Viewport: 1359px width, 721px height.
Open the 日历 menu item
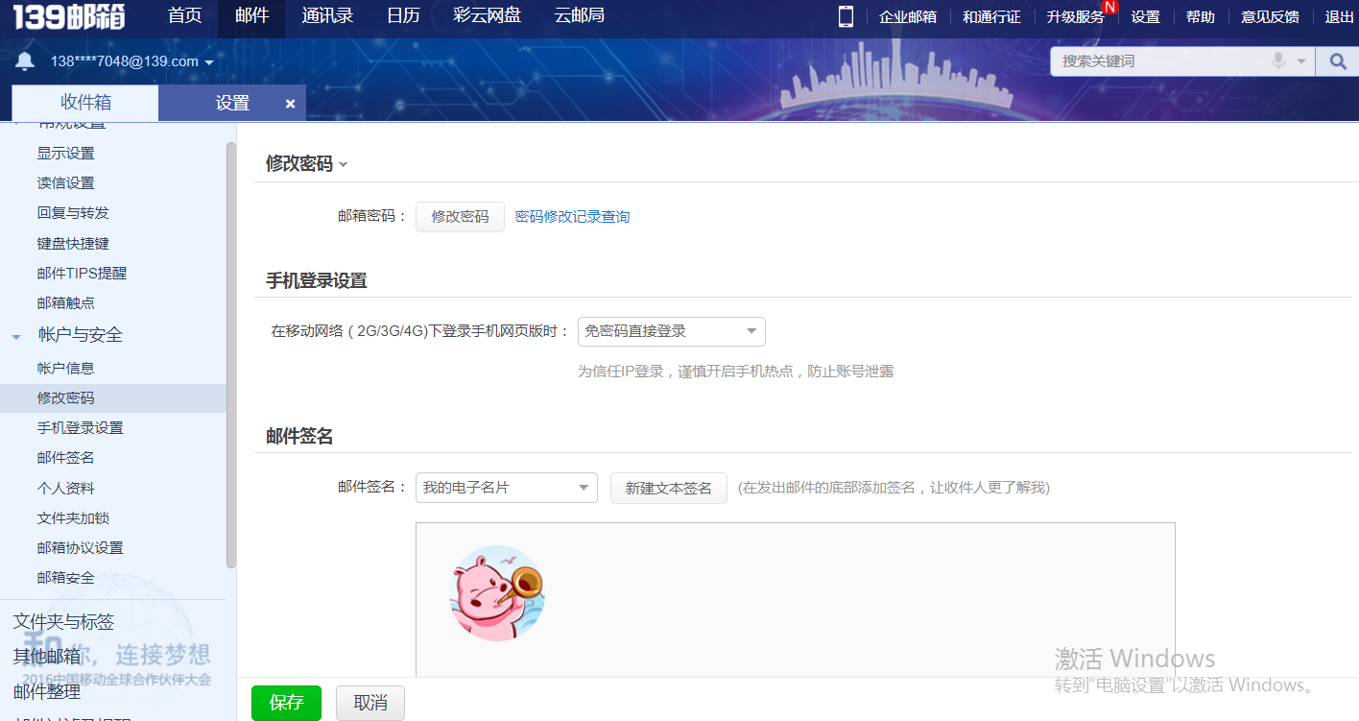(x=403, y=16)
